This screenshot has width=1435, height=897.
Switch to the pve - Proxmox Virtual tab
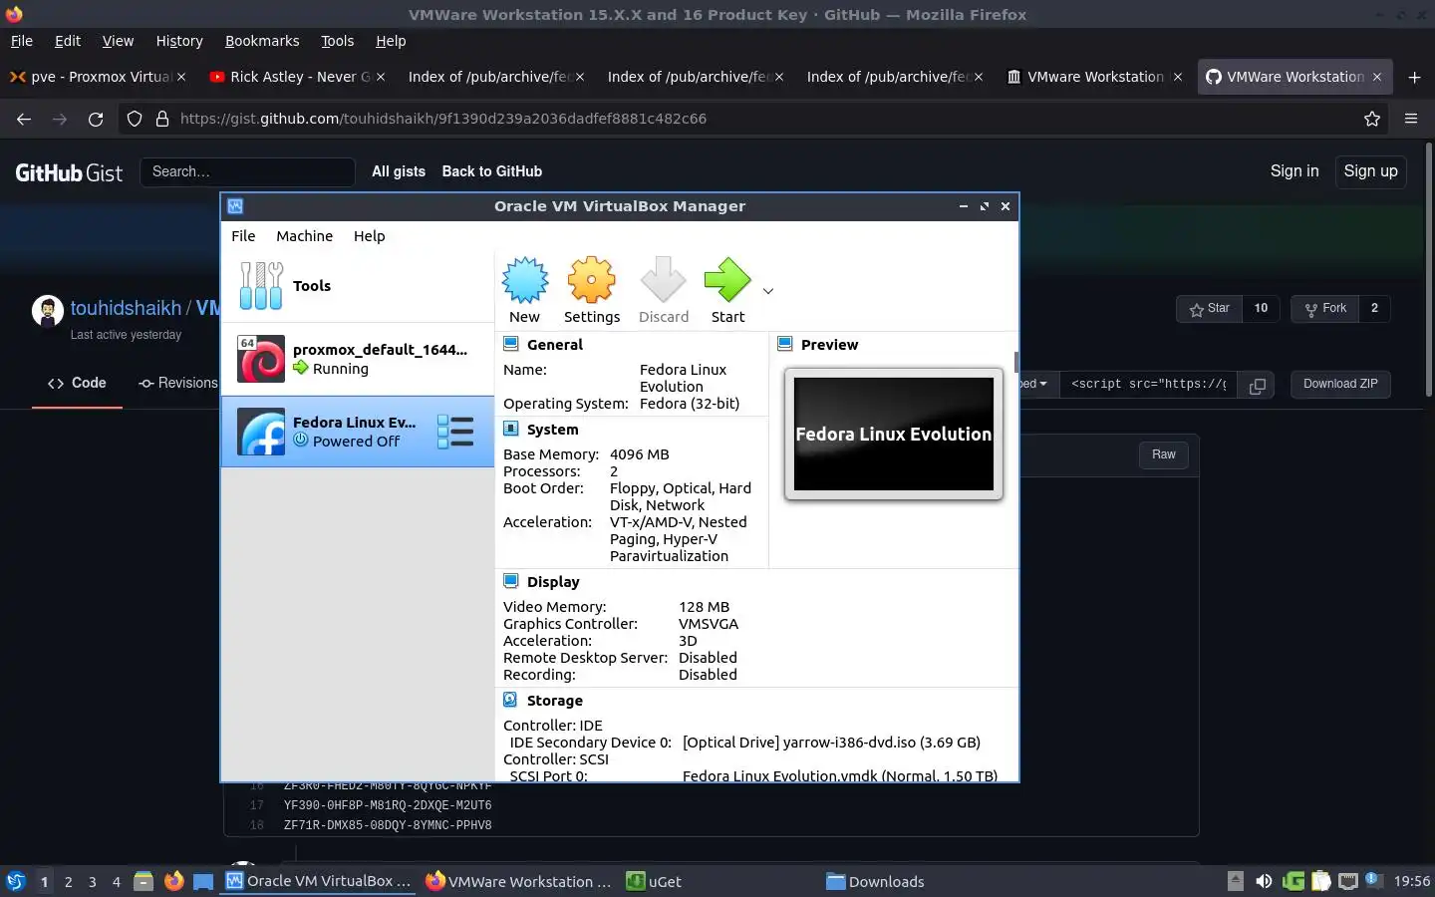97,77
